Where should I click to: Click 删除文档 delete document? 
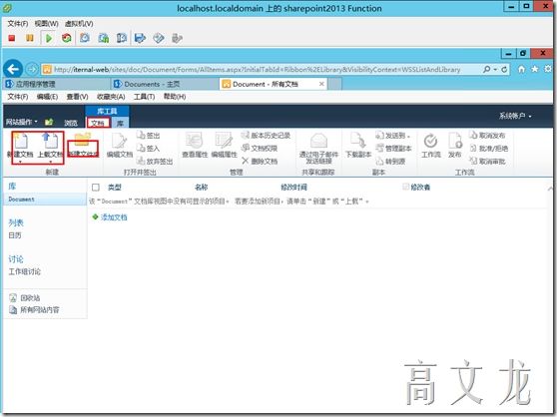pyautogui.click(x=260, y=162)
